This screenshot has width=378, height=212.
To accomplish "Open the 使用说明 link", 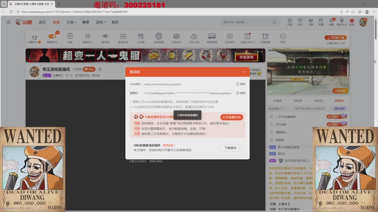I will click(x=169, y=146).
